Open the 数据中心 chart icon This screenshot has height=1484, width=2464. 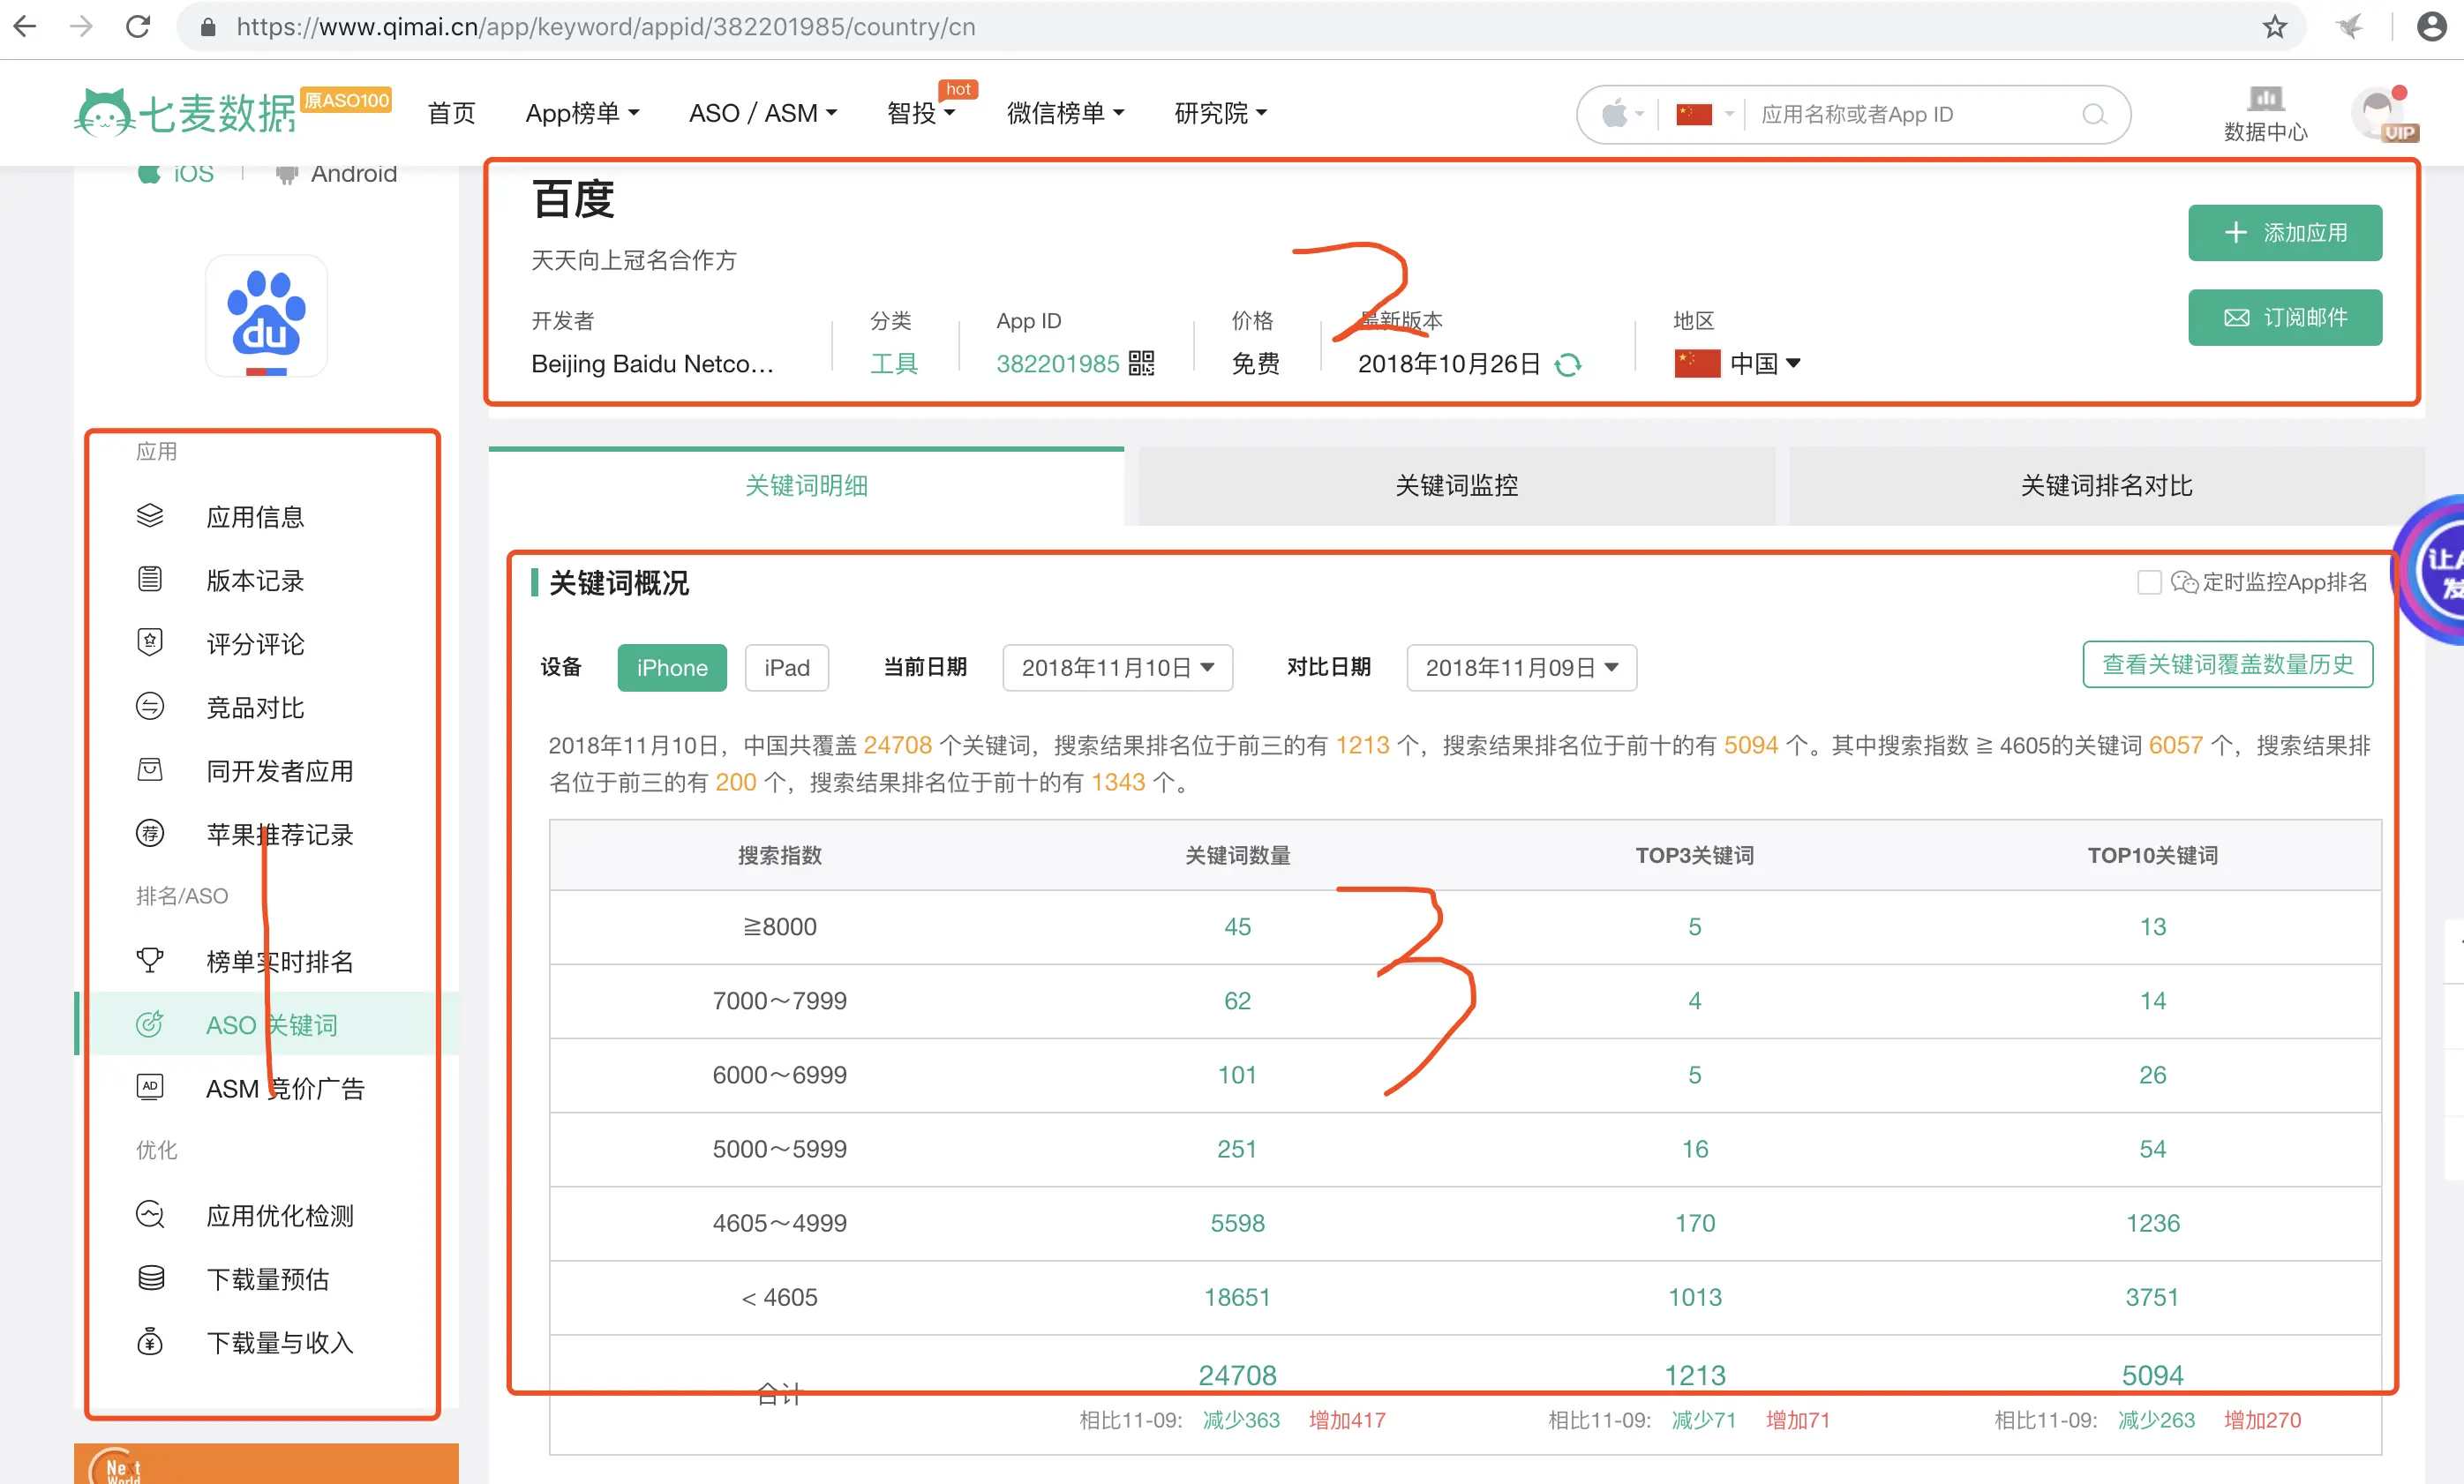coord(2265,99)
